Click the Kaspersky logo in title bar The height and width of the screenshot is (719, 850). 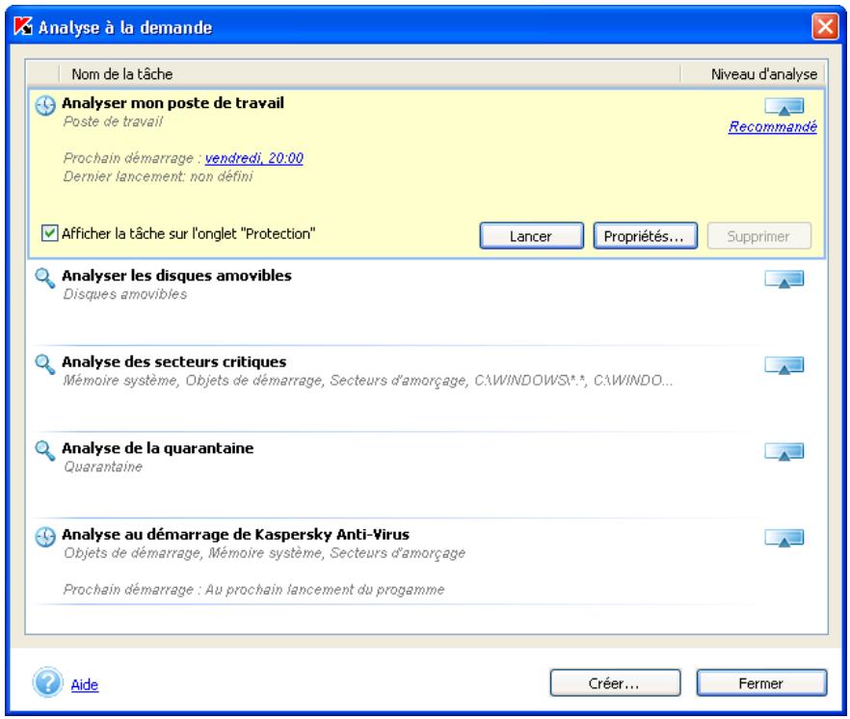tap(23, 26)
